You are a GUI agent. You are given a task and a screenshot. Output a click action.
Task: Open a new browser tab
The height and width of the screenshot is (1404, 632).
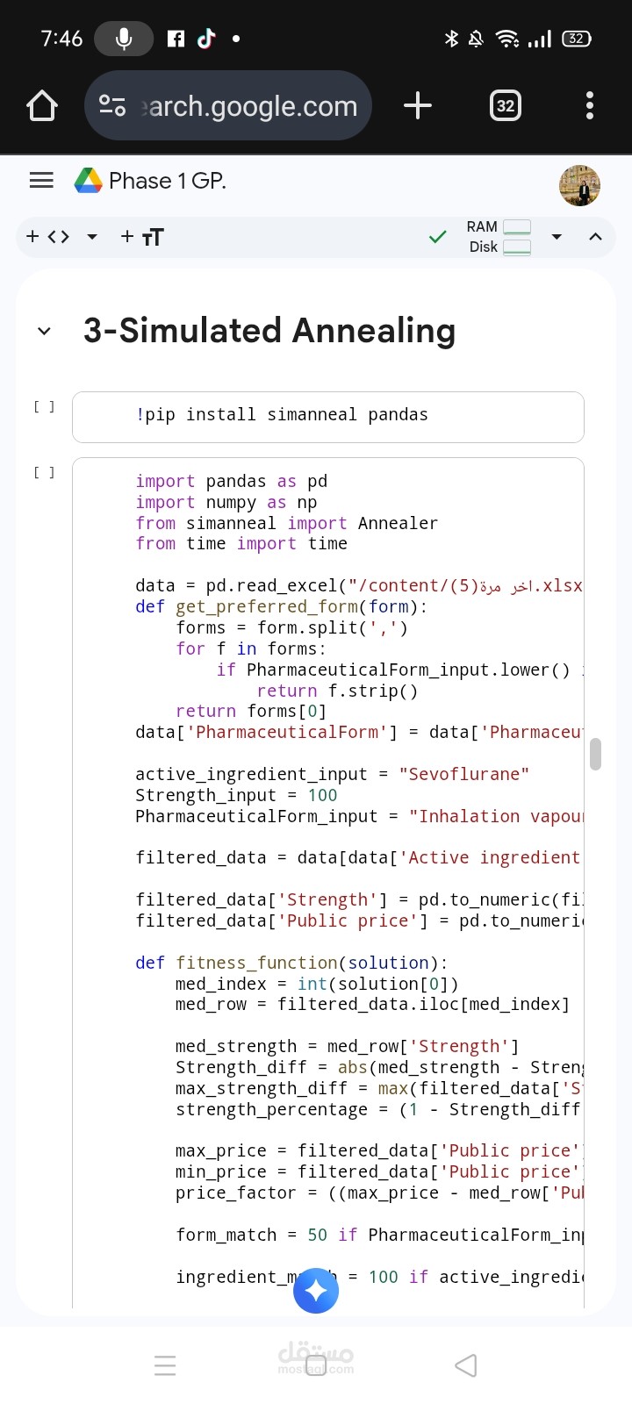[418, 106]
